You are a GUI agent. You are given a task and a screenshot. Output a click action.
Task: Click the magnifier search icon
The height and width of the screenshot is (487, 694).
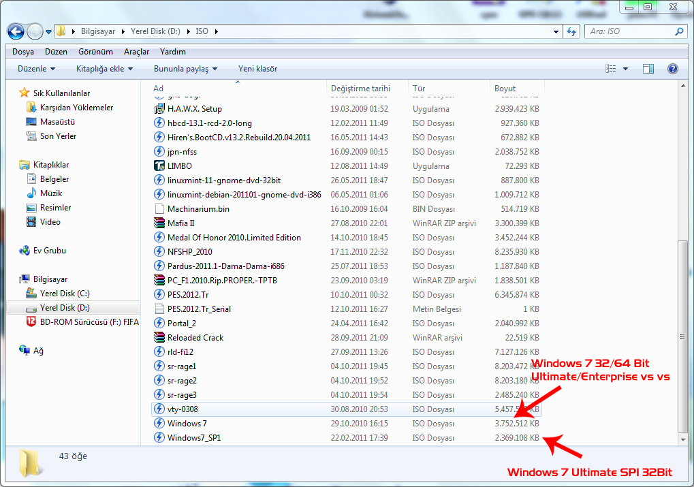click(680, 31)
